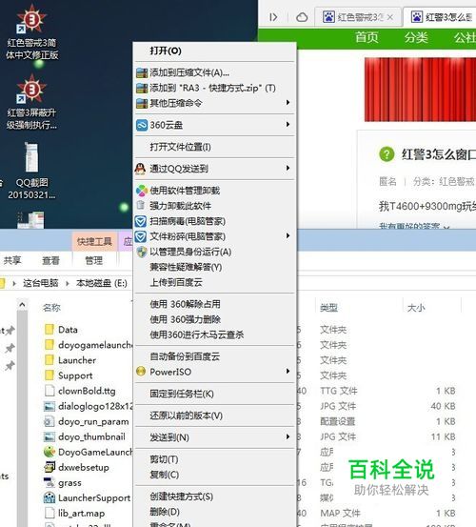Choose 固定到任务栏(K) in the context menu
Screen dimensions: 476x527
coord(214,394)
